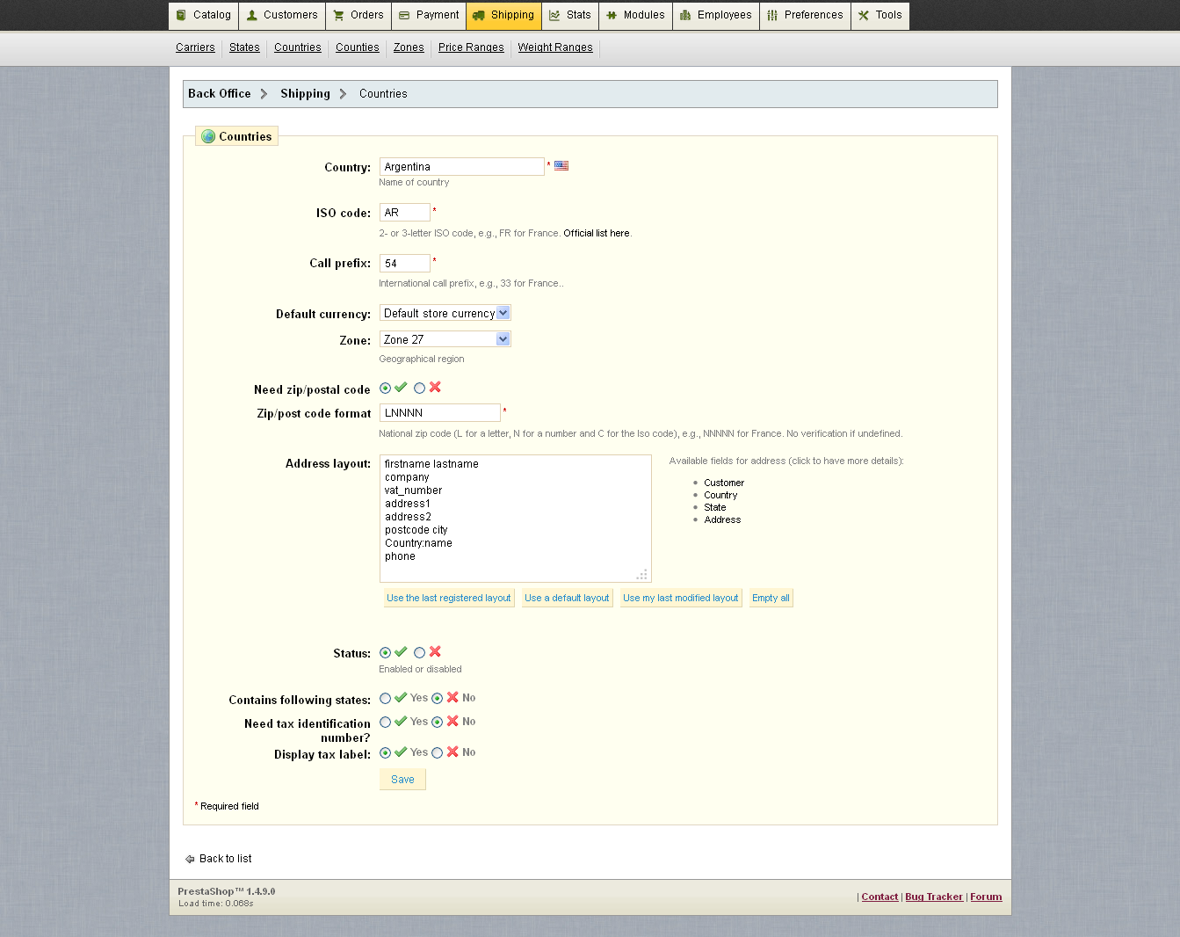This screenshot has height=937, width=1180.
Task: Save the country settings
Action: (x=402, y=780)
